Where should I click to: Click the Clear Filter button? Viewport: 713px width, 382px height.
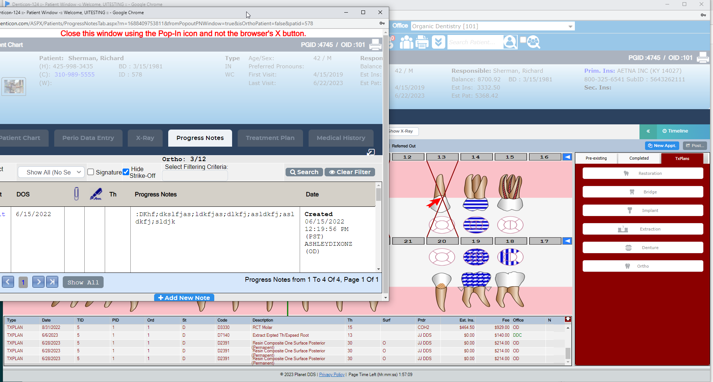coord(350,172)
